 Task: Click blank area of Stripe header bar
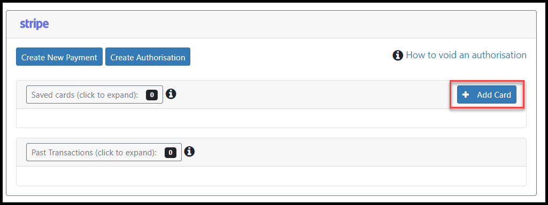pos(290,25)
